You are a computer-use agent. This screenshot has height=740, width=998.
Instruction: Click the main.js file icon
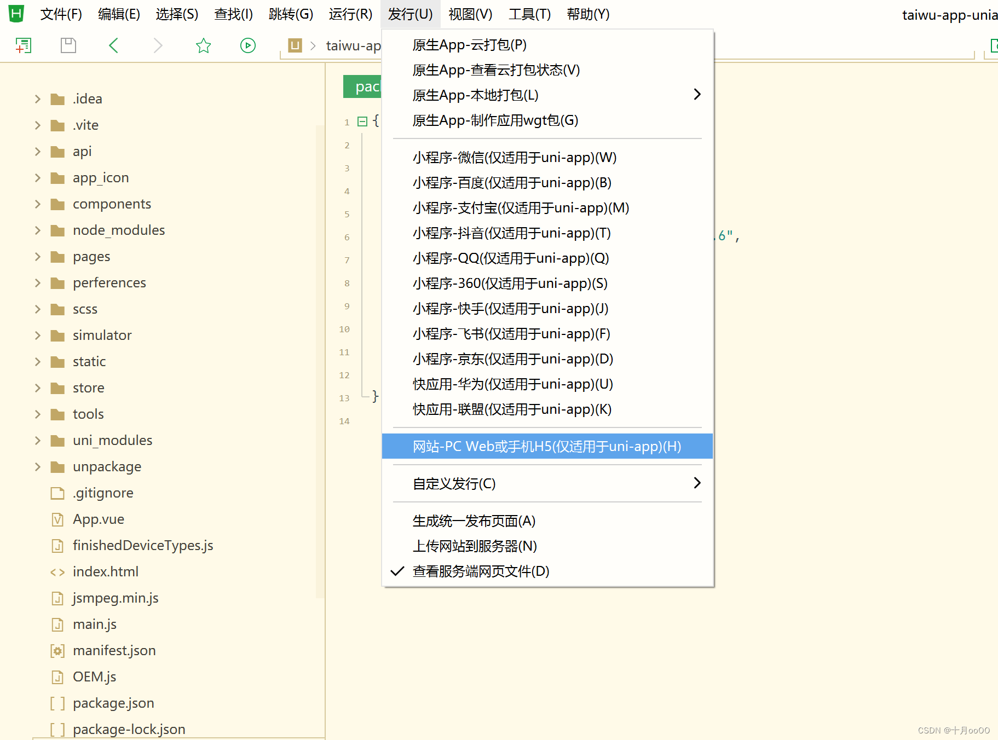(57, 625)
